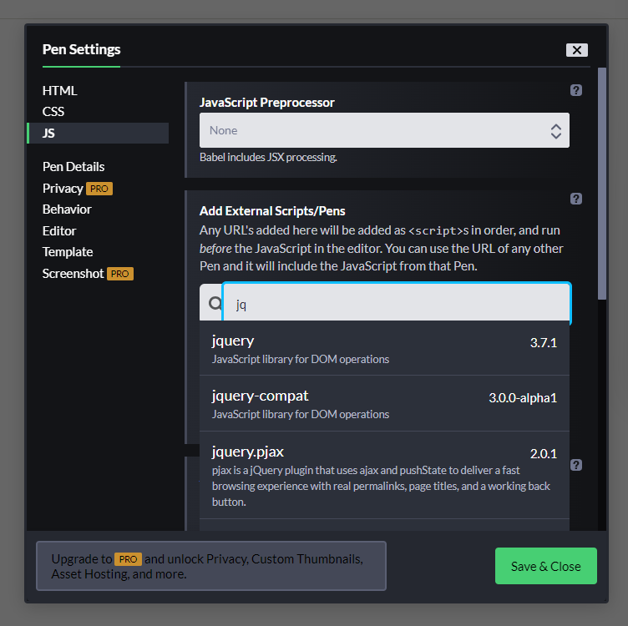Click the Upgrade to PRO banner

(211, 566)
